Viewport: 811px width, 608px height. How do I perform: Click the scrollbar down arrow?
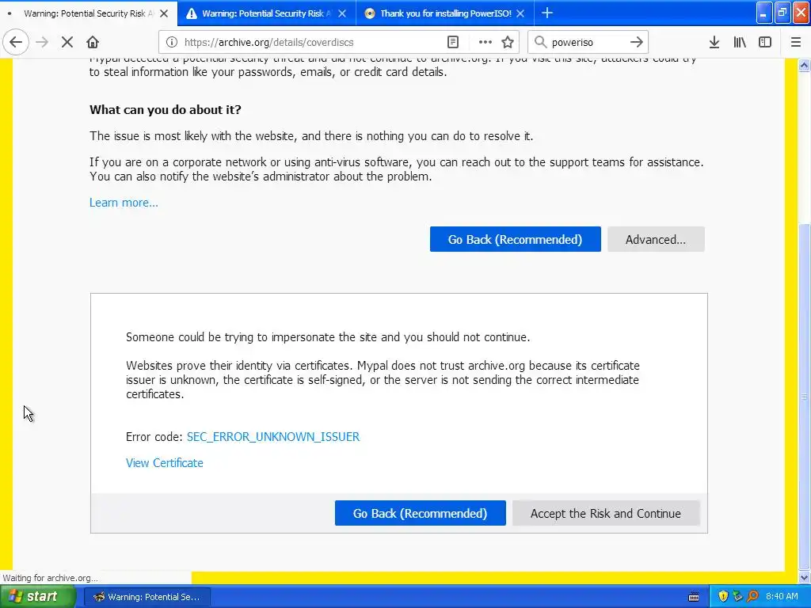(x=805, y=577)
